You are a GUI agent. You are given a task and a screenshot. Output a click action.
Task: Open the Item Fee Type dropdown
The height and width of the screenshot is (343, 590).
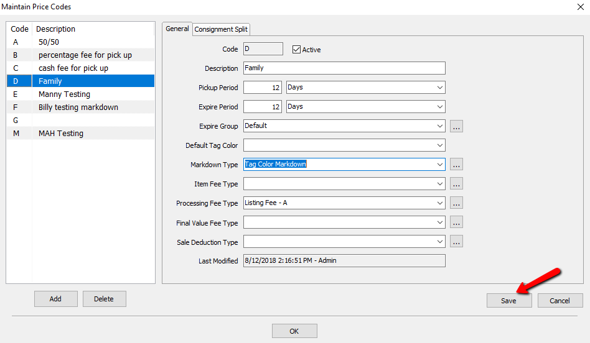[439, 184]
